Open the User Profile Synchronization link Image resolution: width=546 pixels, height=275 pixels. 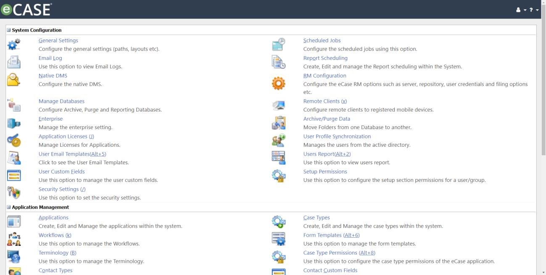tap(337, 137)
